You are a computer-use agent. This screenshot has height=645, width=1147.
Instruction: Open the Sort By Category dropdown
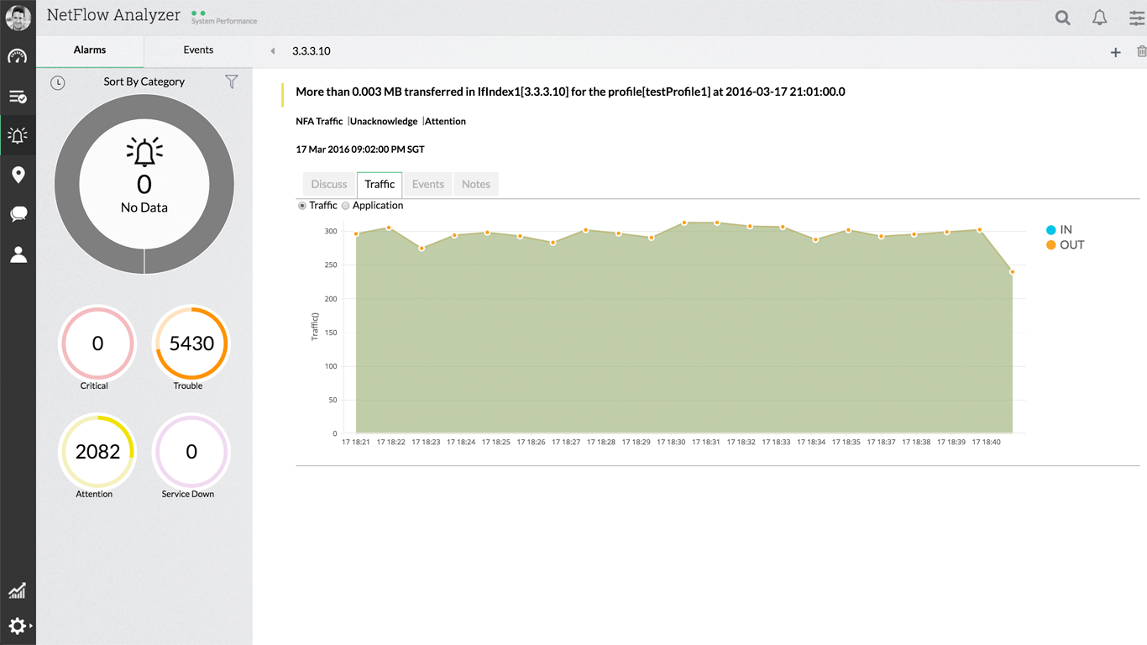click(144, 81)
